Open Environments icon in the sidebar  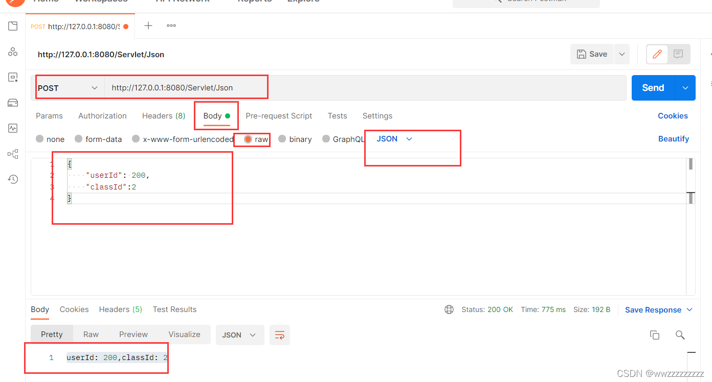click(x=13, y=77)
